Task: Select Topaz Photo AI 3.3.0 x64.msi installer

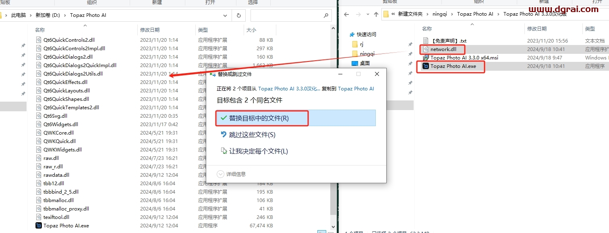Action: pos(464,57)
